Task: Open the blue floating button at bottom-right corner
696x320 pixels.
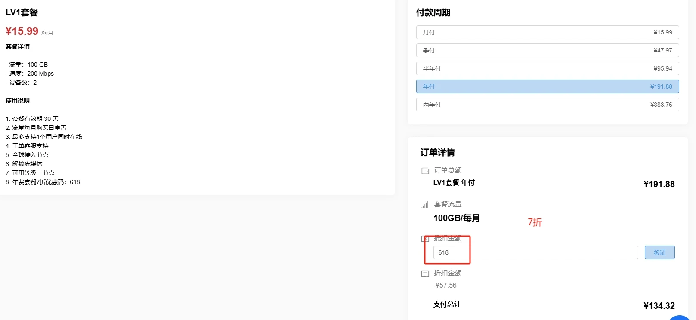Action: pyautogui.click(x=680, y=317)
